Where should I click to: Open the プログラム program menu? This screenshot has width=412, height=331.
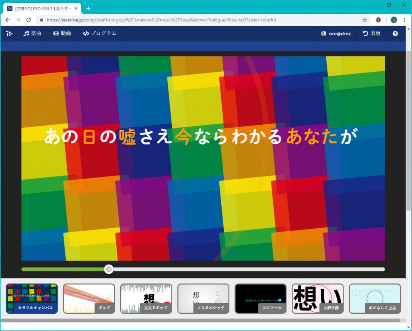tap(99, 33)
